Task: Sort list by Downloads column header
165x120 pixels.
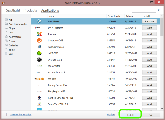Action: click(x=114, y=16)
